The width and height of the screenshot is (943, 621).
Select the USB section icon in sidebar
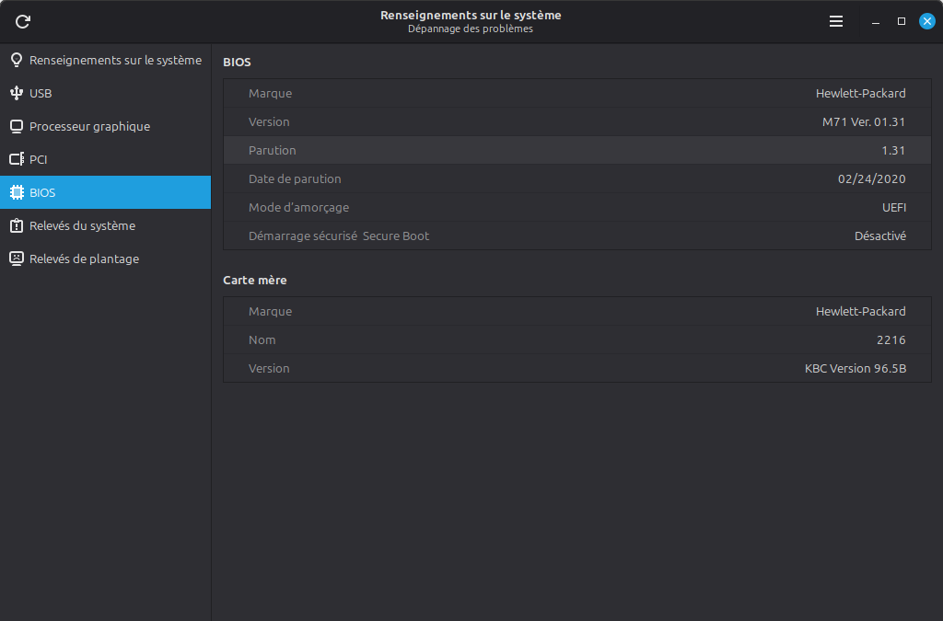click(x=16, y=93)
